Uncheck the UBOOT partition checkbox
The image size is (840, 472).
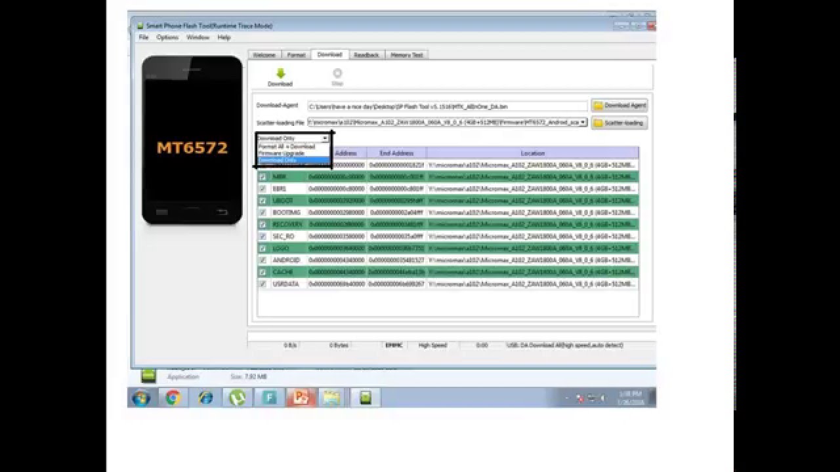coord(262,201)
